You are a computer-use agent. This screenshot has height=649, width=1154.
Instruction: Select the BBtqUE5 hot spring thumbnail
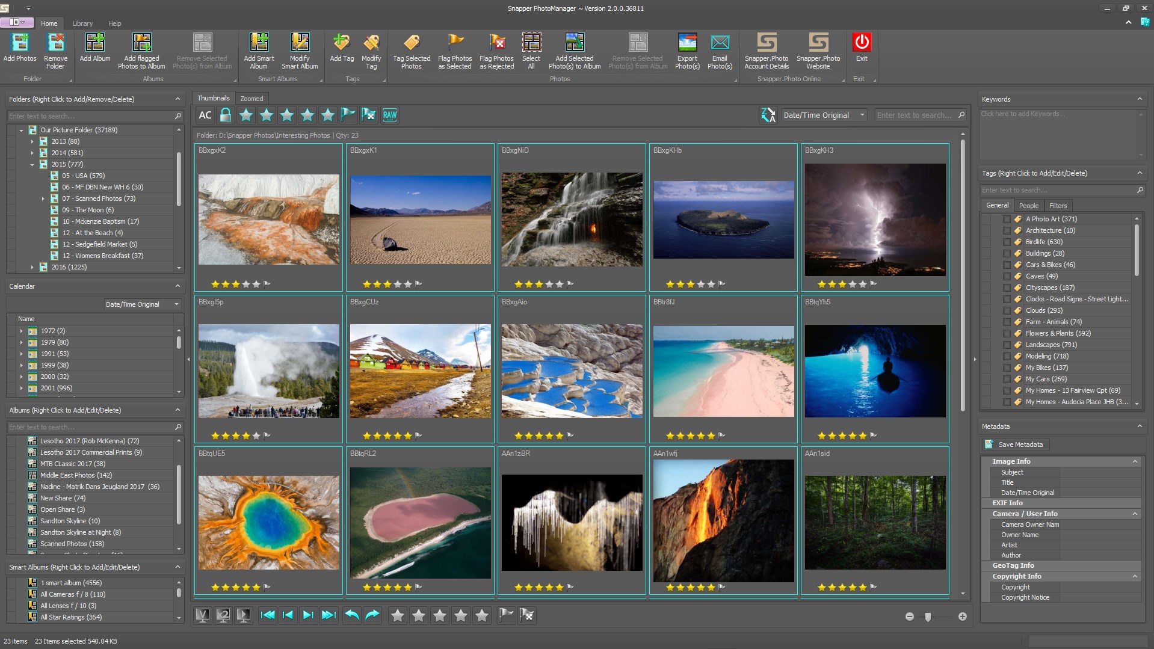[x=269, y=522]
